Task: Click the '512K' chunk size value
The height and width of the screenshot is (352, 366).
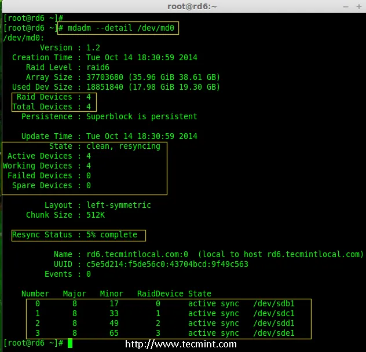Action: [x=96, y=215]
